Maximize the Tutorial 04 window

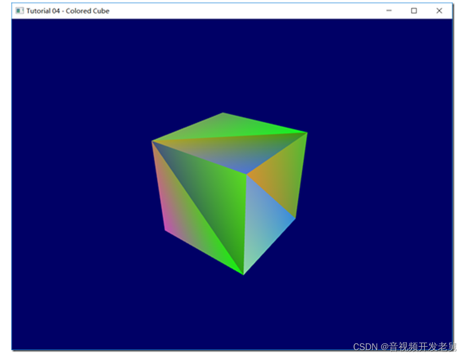point(414,10)
